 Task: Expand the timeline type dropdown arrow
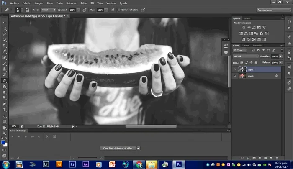click(x=139, y=148)
